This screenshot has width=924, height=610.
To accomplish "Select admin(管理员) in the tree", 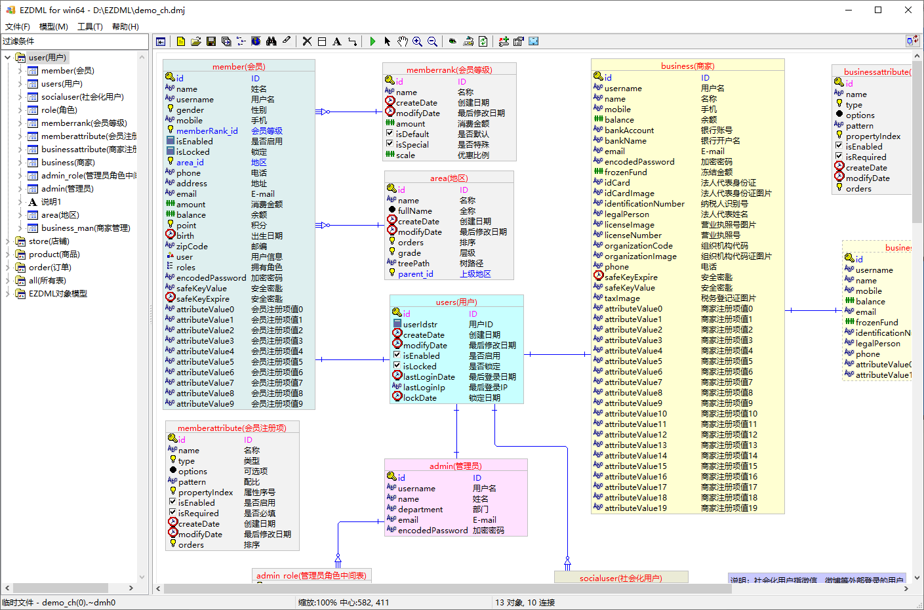I will click(x=67, y=189).
